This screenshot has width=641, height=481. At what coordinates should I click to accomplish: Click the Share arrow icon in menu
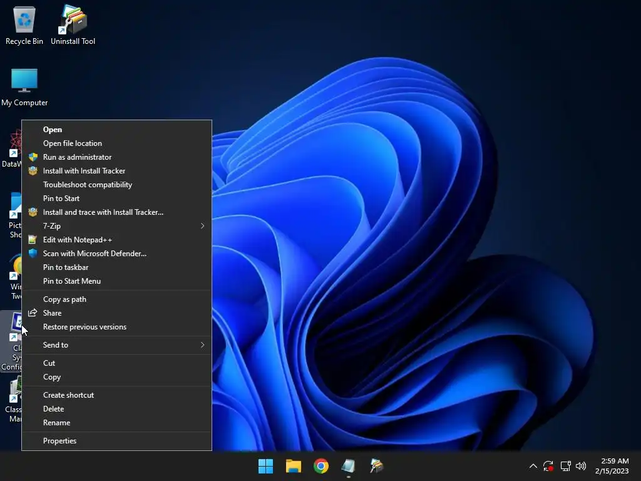33,313
